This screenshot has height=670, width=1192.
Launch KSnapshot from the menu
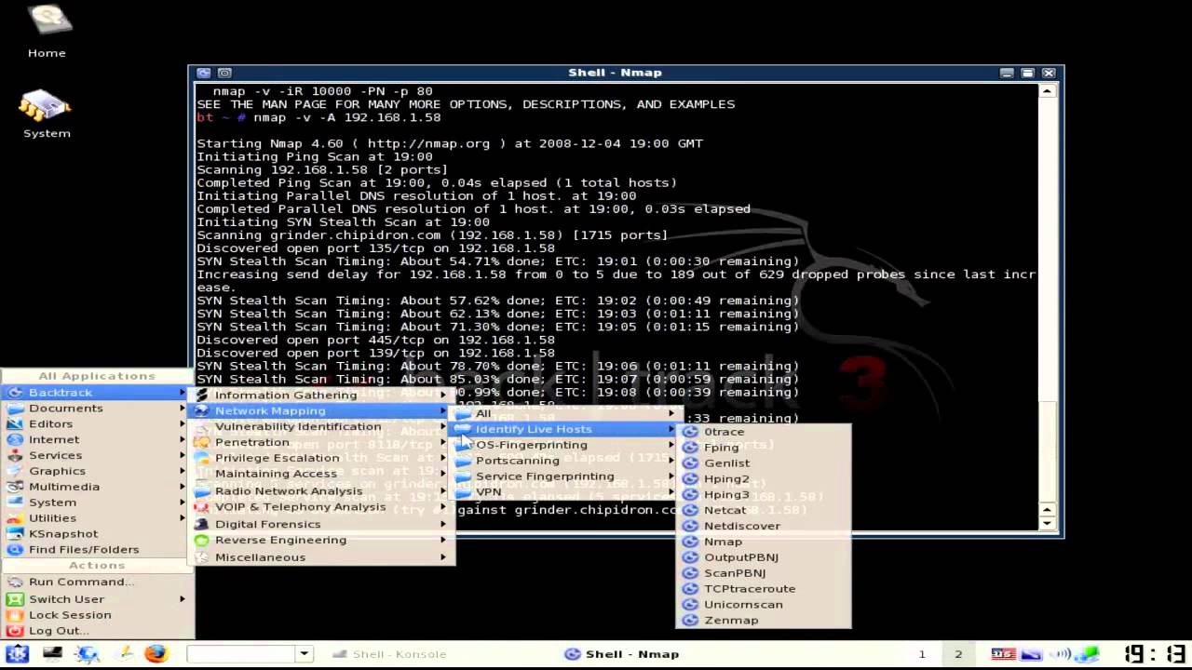(96, 534)
